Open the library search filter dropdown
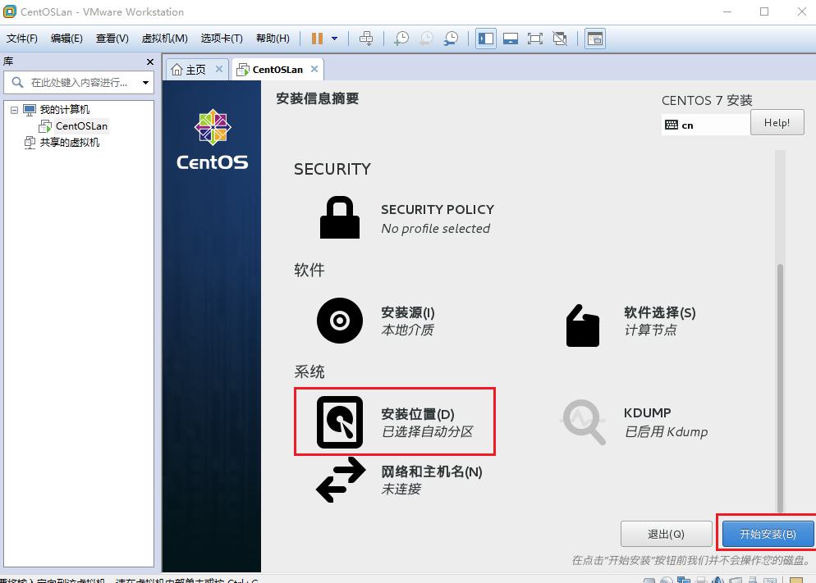The image size is (816, 583). (146, 83)
